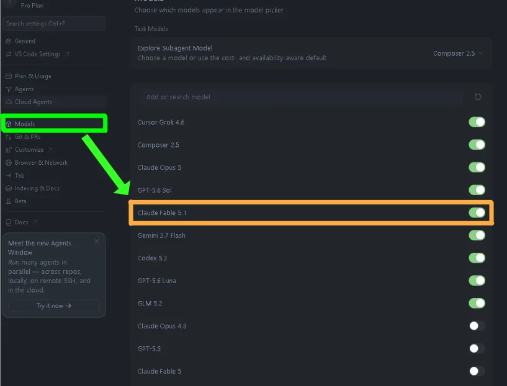Click the Pro Plan label
This screenshot has height=386, width=507.
pos(32,6)
